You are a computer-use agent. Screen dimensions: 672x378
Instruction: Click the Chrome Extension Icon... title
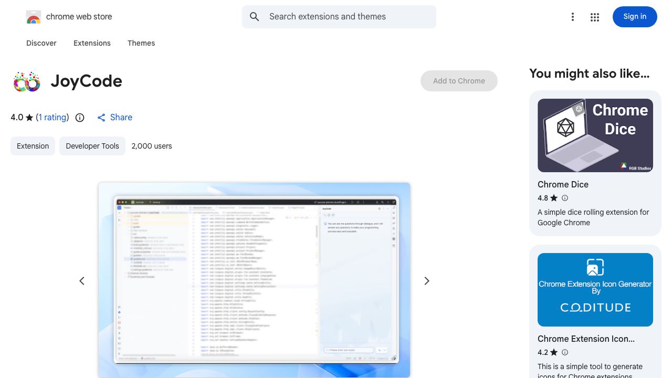pos(586,339)
